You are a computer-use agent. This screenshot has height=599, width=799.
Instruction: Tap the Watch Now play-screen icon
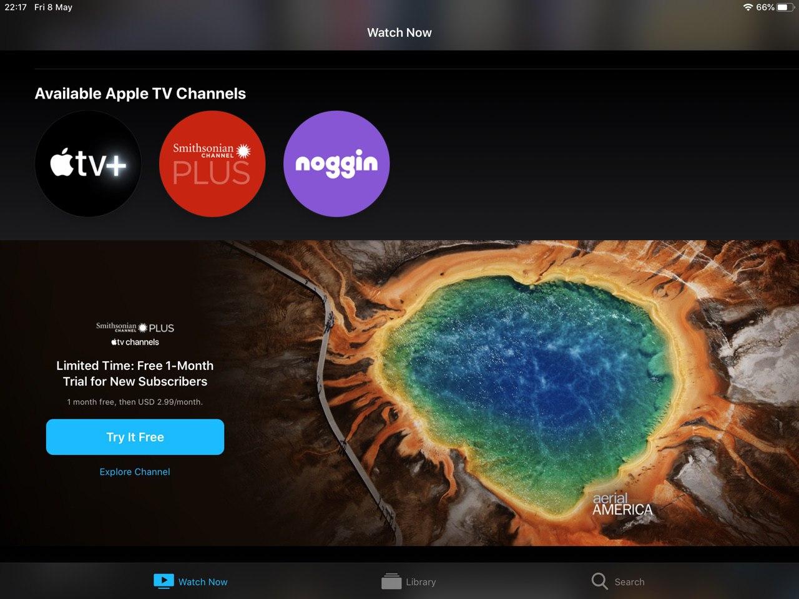pos(164,582)
